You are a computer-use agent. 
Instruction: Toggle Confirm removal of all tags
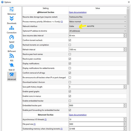point(70,73)
